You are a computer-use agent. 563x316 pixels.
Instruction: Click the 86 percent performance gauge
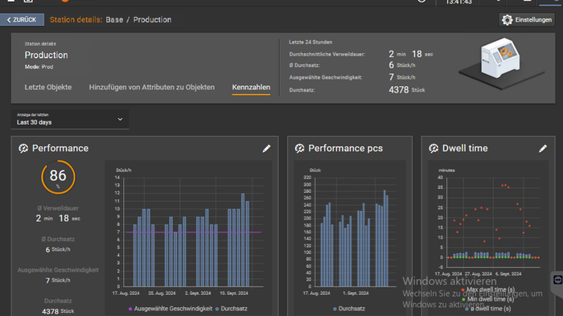click(x=58, y=177)
